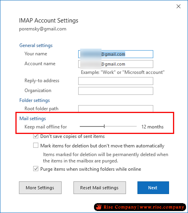
Task: Click the Reply-to address field
Action: tap(116, 81)
